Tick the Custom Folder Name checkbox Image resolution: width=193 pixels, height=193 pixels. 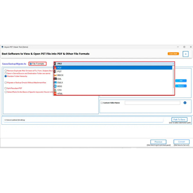pyautogui.click(x=102, y=103)
